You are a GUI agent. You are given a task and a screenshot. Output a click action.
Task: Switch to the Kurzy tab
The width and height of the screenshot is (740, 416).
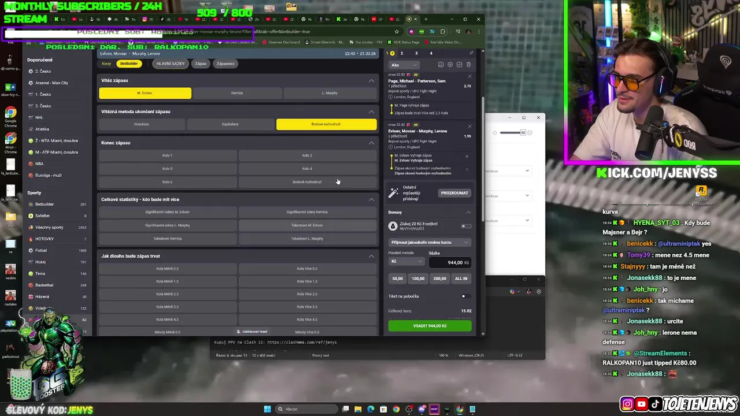point(106,64)
